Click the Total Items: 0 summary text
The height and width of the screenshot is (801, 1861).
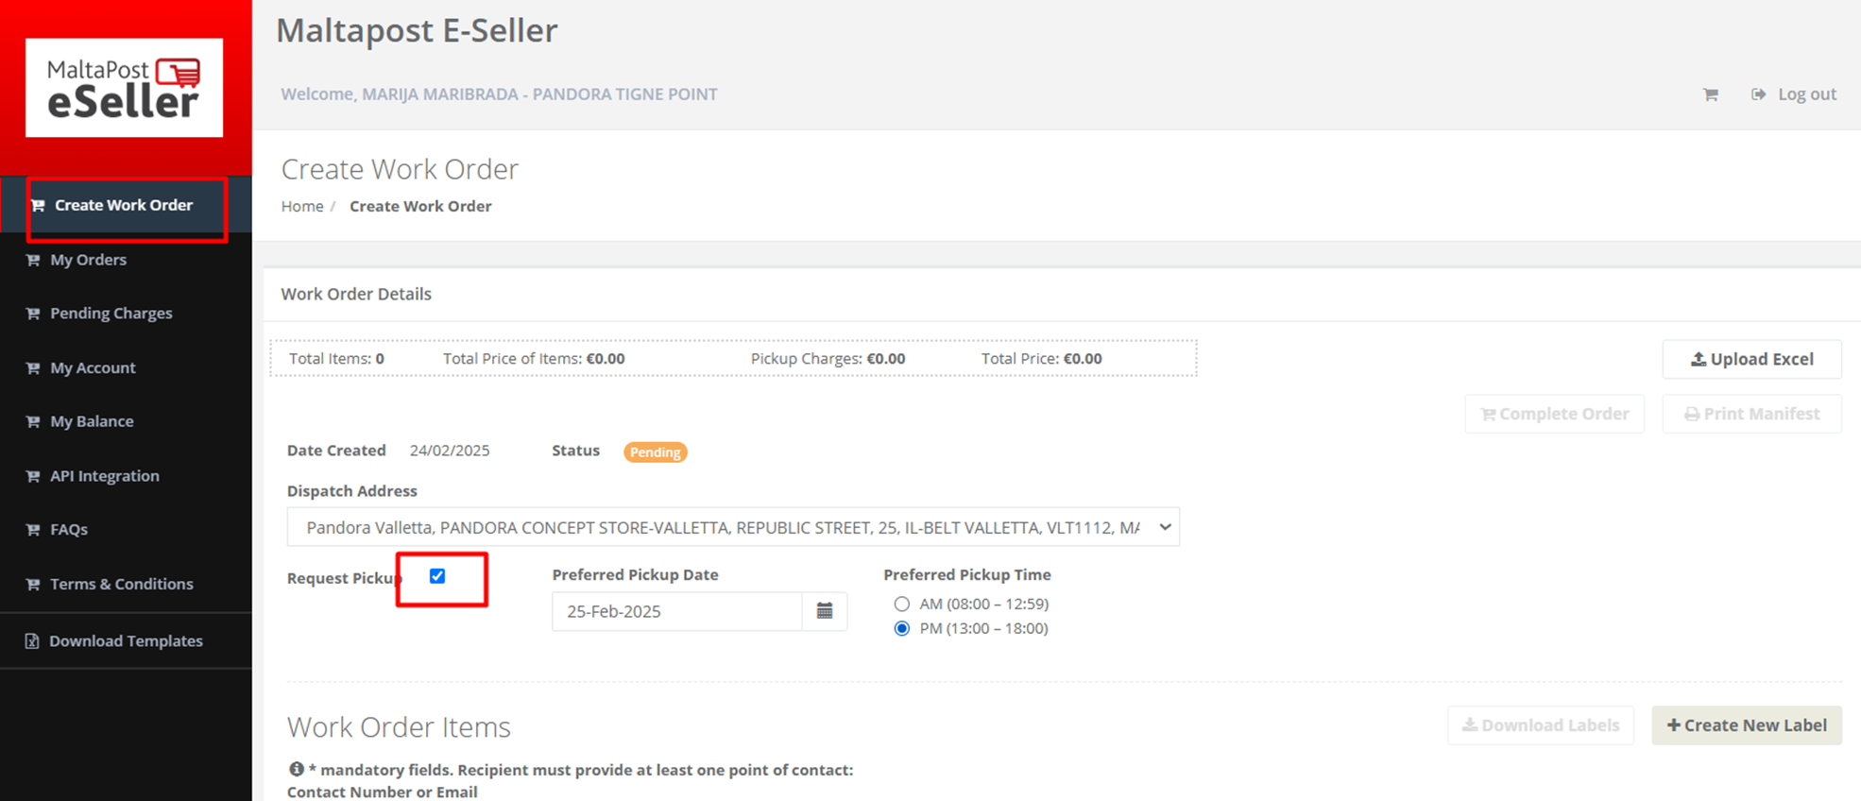point(336,359)
